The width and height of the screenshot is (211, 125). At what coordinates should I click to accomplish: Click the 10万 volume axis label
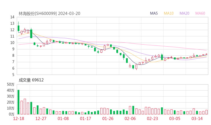coord(11,108)
